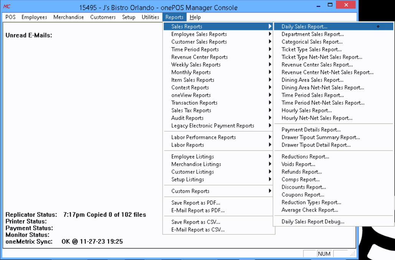
Task: Open Hourly Sales Report
Action: pyautogui.click(x=334, y=110)
